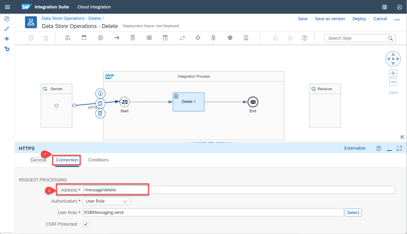Open the Persistence palette icon
The image size is (407, 234).
(230, 38)
